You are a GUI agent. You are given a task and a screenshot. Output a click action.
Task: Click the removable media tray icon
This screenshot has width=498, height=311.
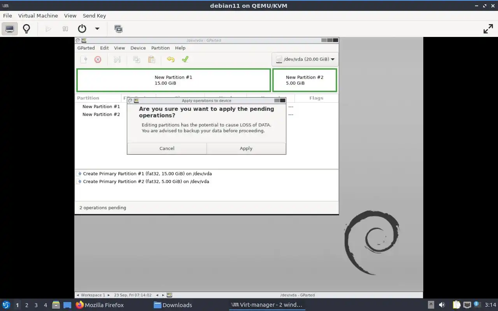tap(431, 305)
